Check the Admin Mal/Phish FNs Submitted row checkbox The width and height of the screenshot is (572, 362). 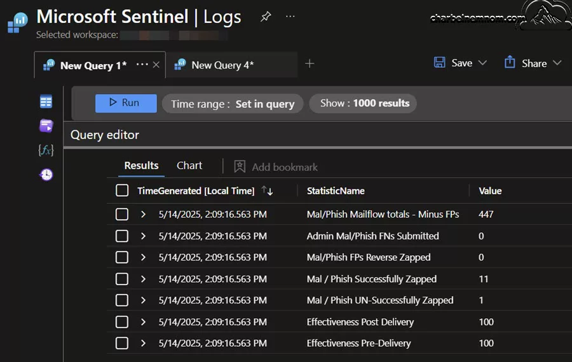[122, 236]
